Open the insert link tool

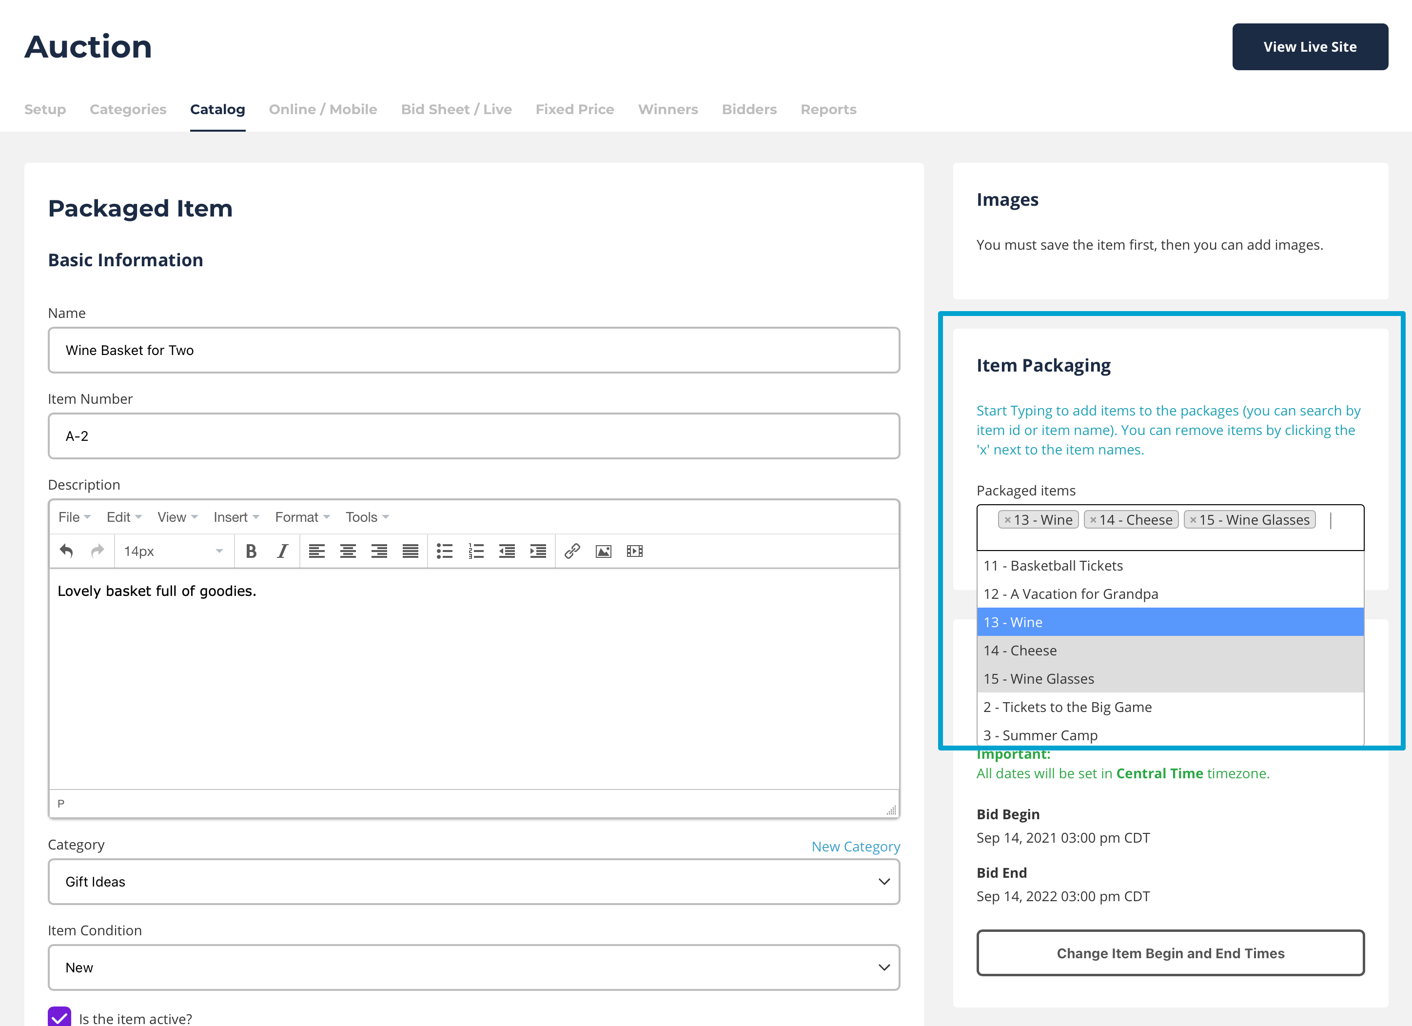[572, 551]
